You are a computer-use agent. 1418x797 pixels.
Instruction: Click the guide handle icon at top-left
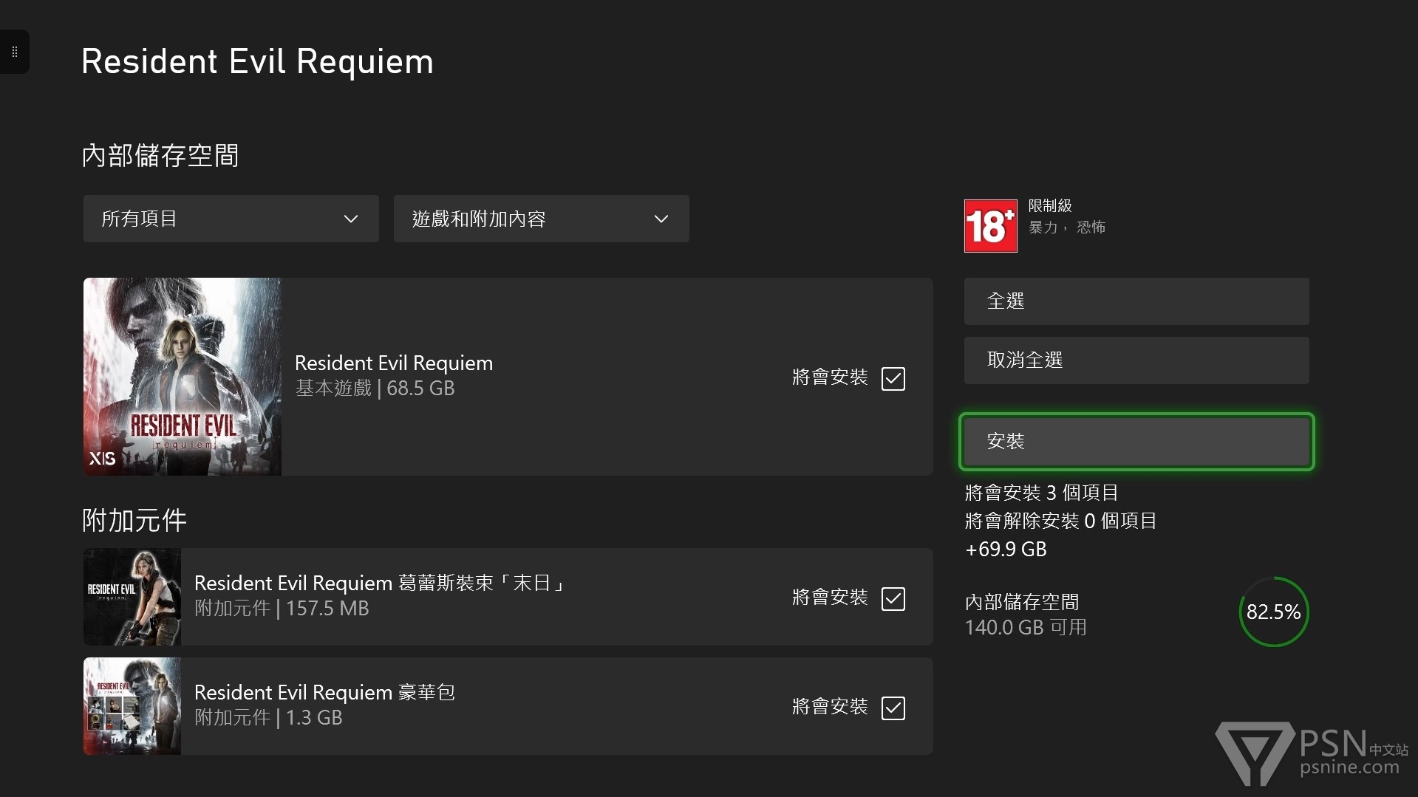pos(15,52)
